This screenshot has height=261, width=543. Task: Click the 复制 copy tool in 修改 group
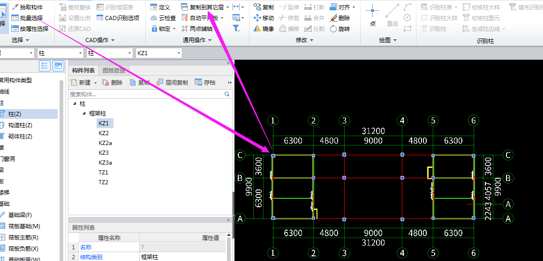264,7
